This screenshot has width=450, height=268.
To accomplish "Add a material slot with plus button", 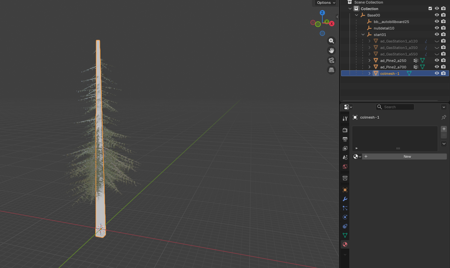I will coord(444,129).
